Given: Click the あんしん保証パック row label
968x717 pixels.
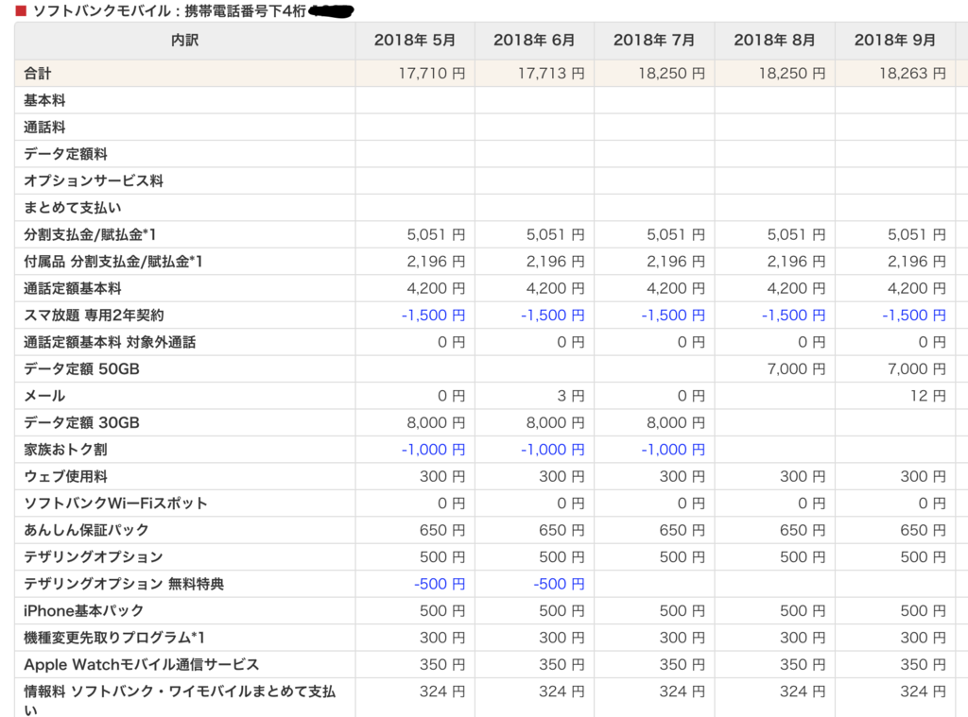Looking at the screenshot, I should tap(86, 530).
